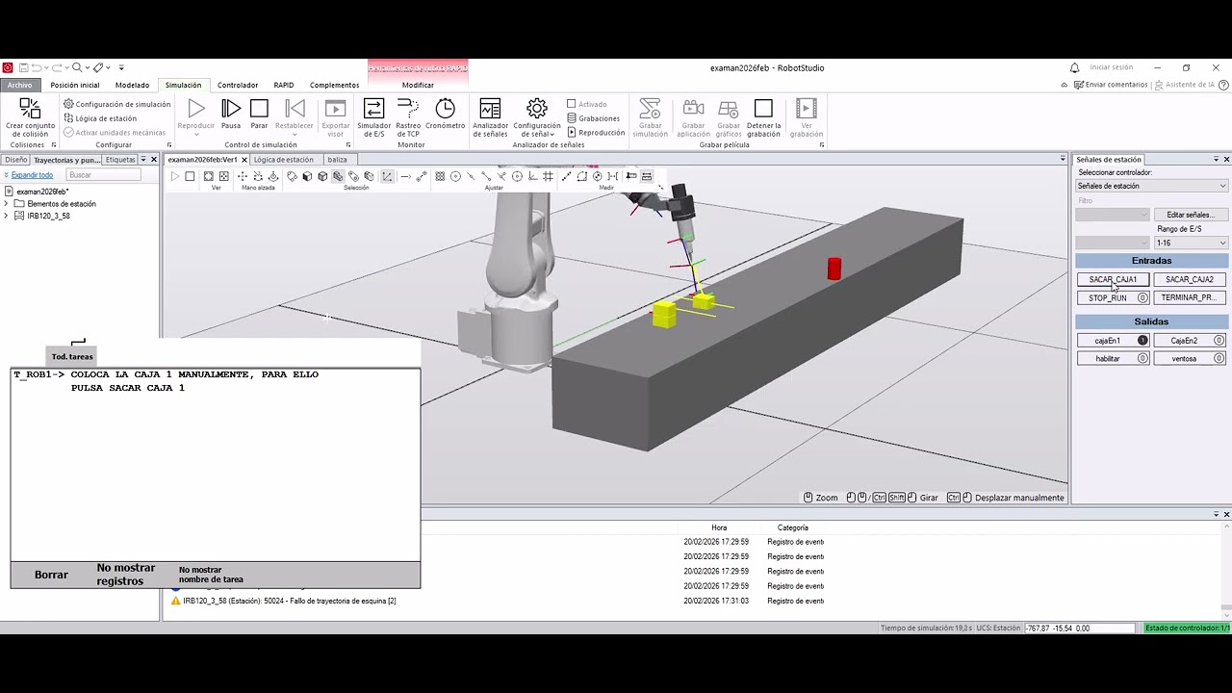This screenshot has height=693, width=1232.
Task: Click the RobotStudio app icon in title bar
Action: tap(8, 68)
